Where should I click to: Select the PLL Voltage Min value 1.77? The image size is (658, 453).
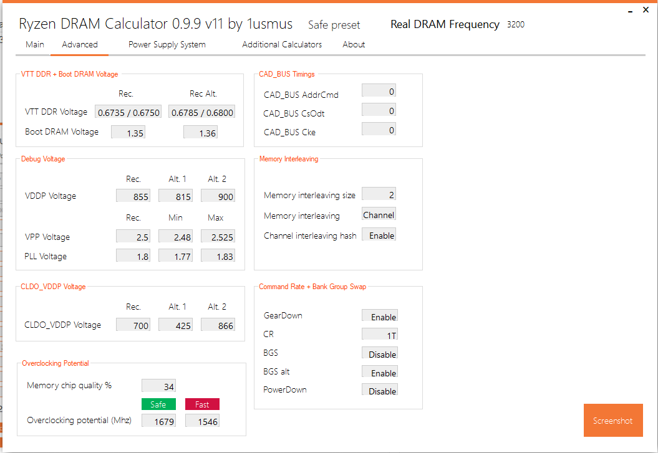(176, 256)
